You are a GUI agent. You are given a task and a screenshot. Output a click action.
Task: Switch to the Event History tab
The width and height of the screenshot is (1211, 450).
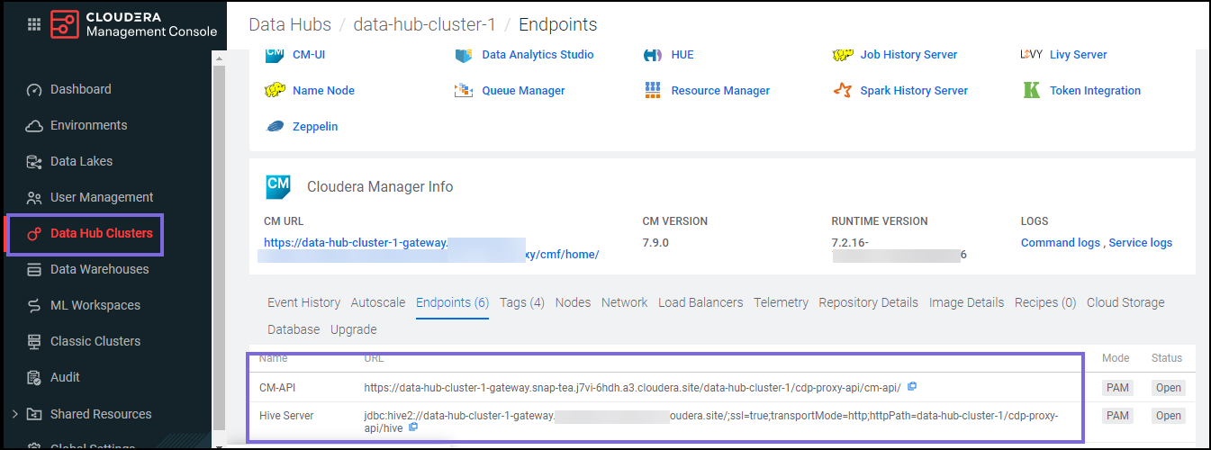[x=303, y=302]
